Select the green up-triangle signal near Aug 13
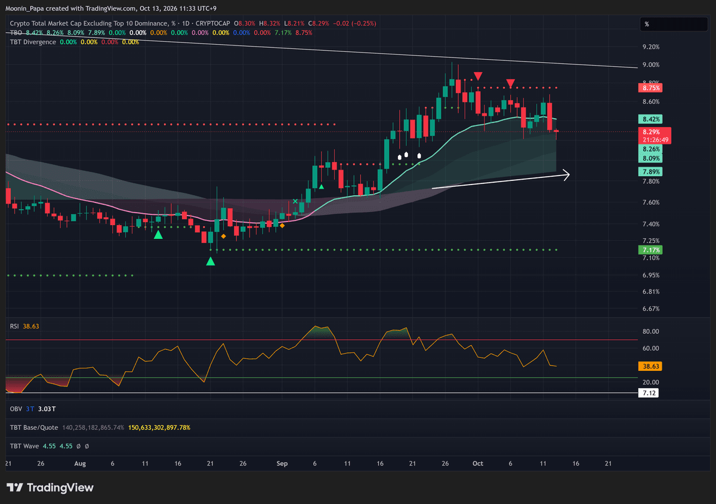The height and width of the screenshot is (504, 716). pos(158,235)
